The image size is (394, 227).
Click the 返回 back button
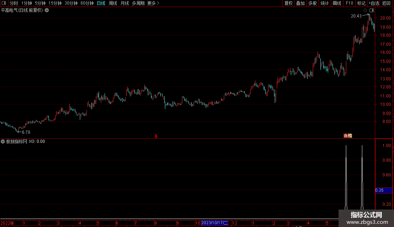tap(386, 3)
